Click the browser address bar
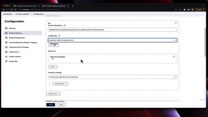 [x=97, y=10]
